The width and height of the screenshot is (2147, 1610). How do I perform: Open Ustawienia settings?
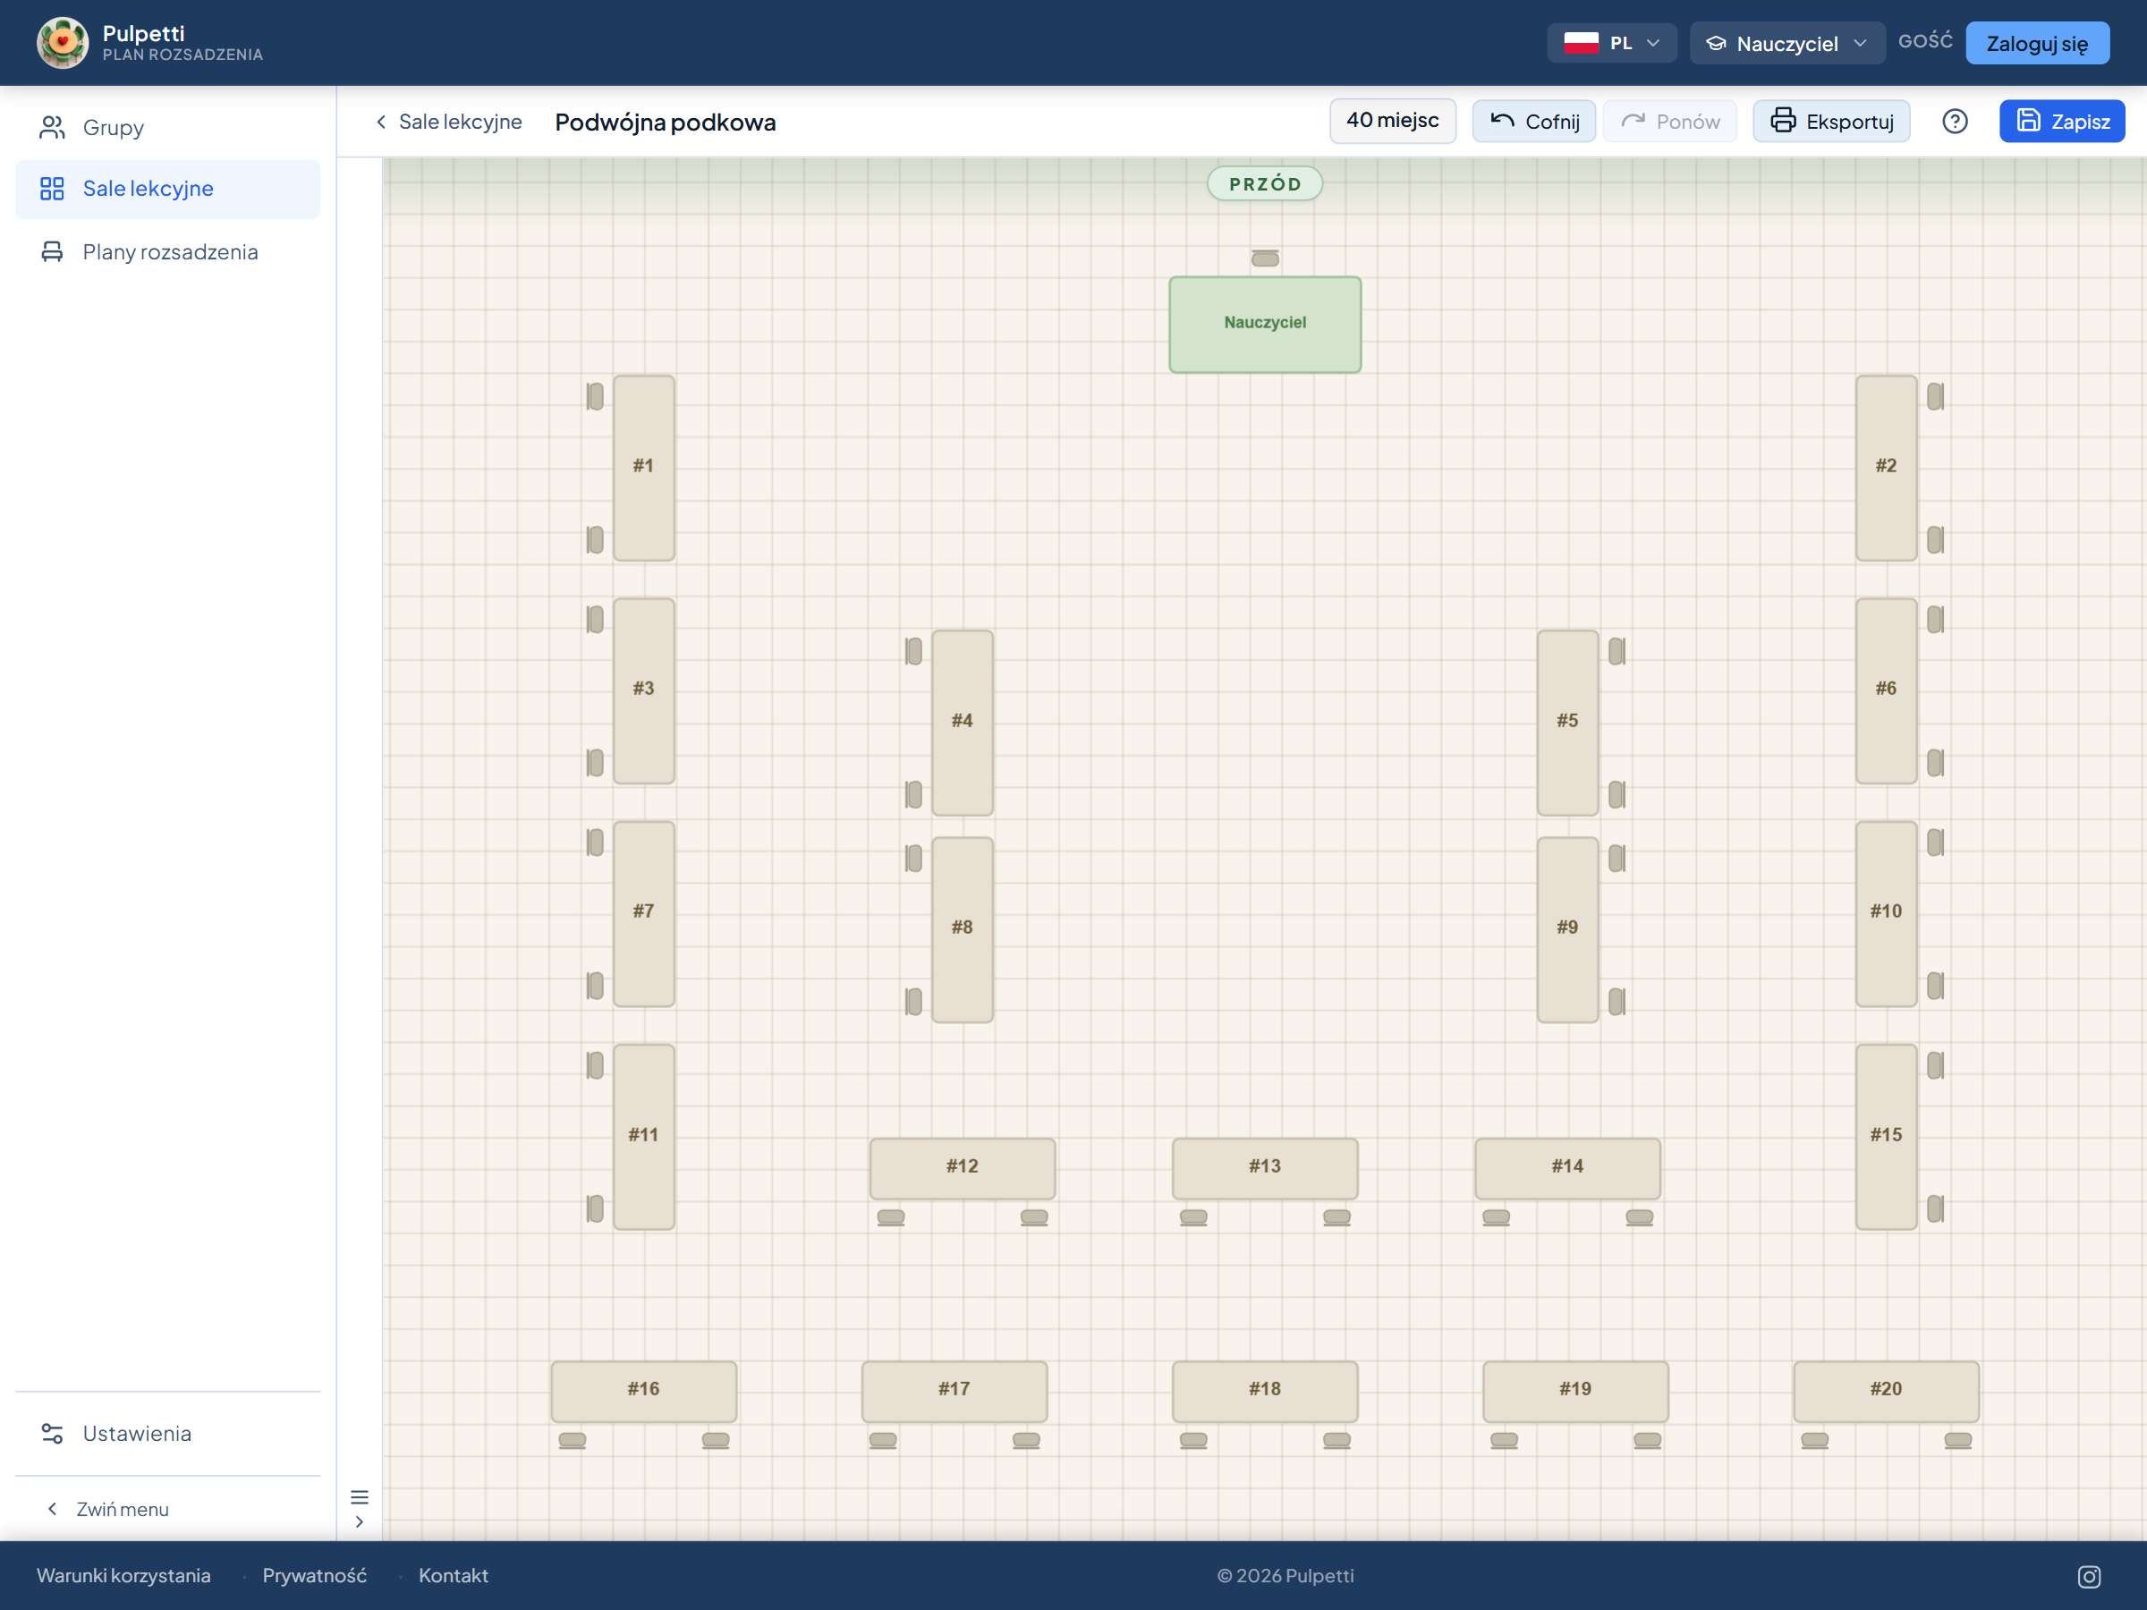click(168, 1434)
